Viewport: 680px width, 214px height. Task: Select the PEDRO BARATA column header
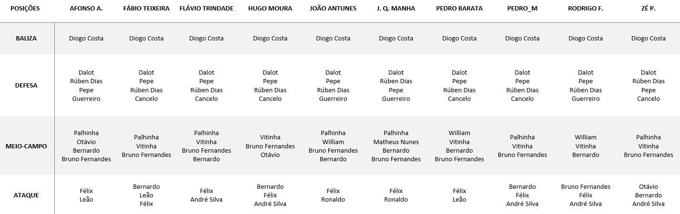pyautogui.click(x=459, y=9)
